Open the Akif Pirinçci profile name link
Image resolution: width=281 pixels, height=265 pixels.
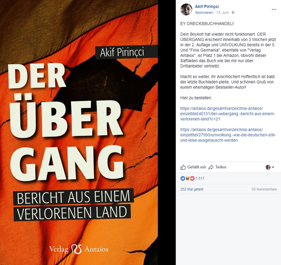click(x=207, y=7)
